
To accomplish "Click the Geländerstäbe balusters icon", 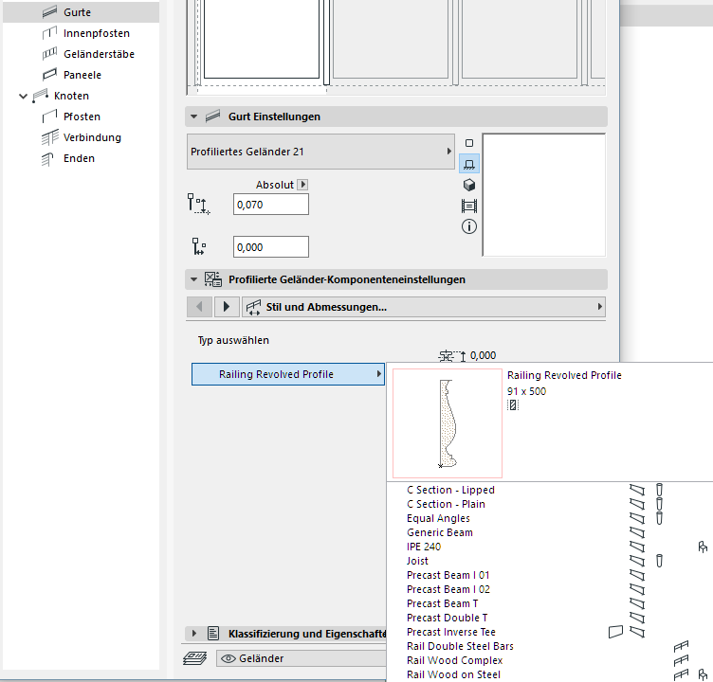I will 49,54.
